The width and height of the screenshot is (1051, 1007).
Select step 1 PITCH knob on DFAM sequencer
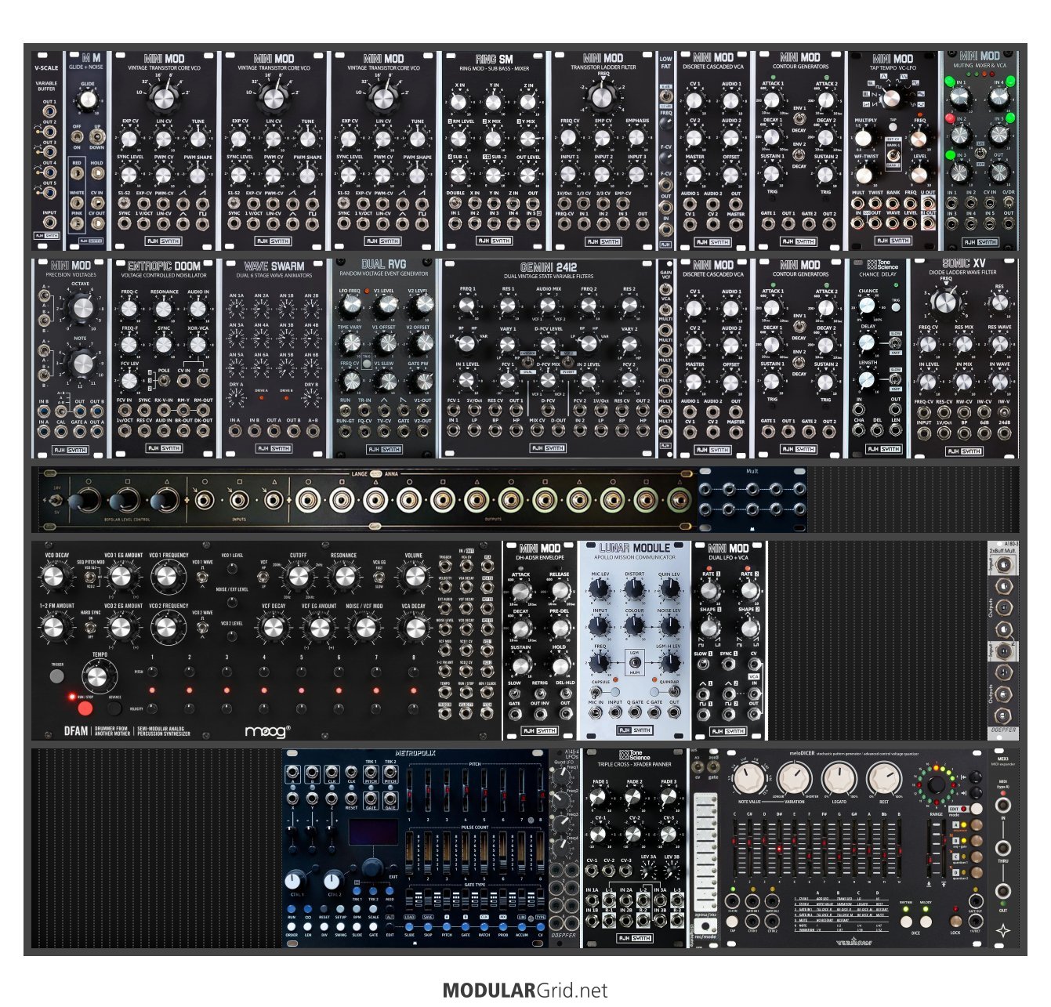[x=152, y=672]
